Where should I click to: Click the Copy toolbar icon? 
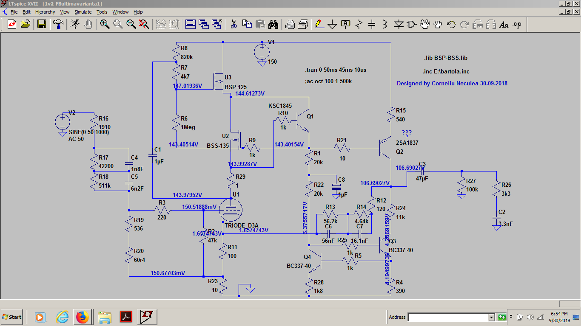[247, 24]
